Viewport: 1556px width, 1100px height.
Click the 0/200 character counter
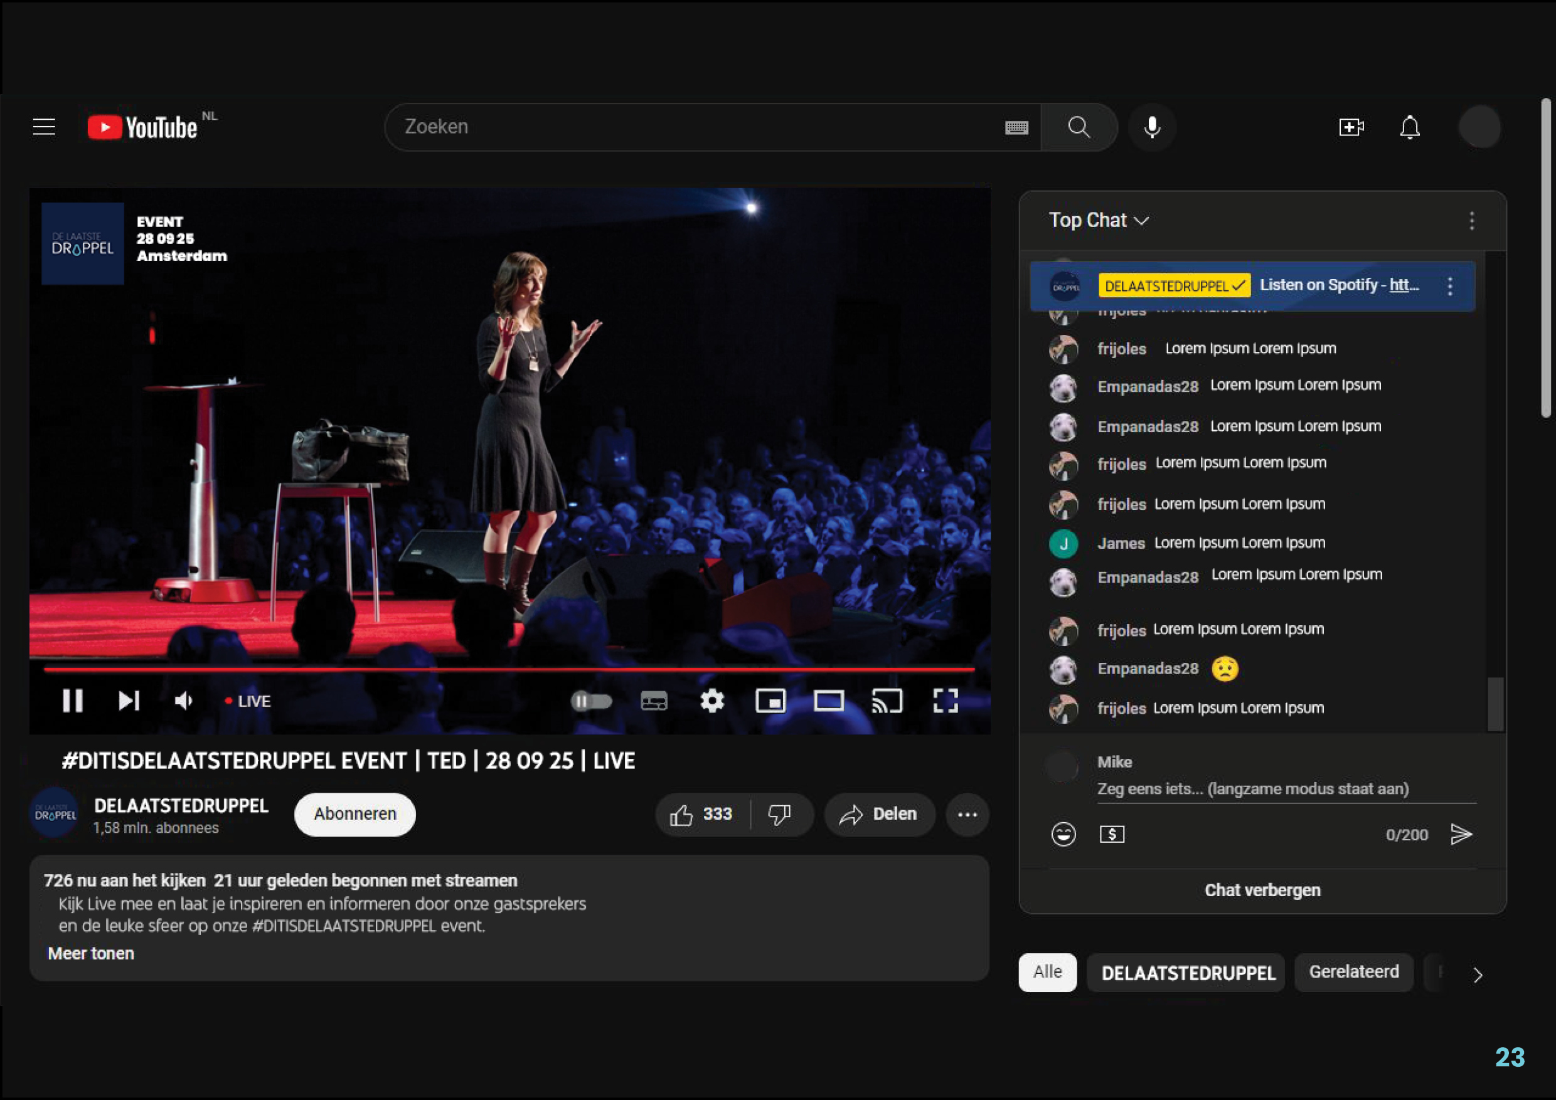tap(1406, 835)
